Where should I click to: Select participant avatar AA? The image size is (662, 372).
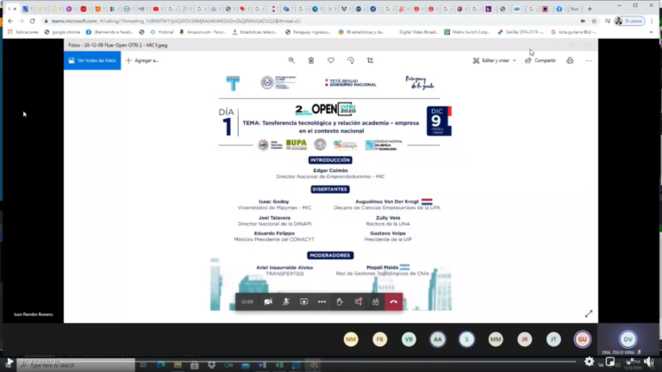click(438, 339)
